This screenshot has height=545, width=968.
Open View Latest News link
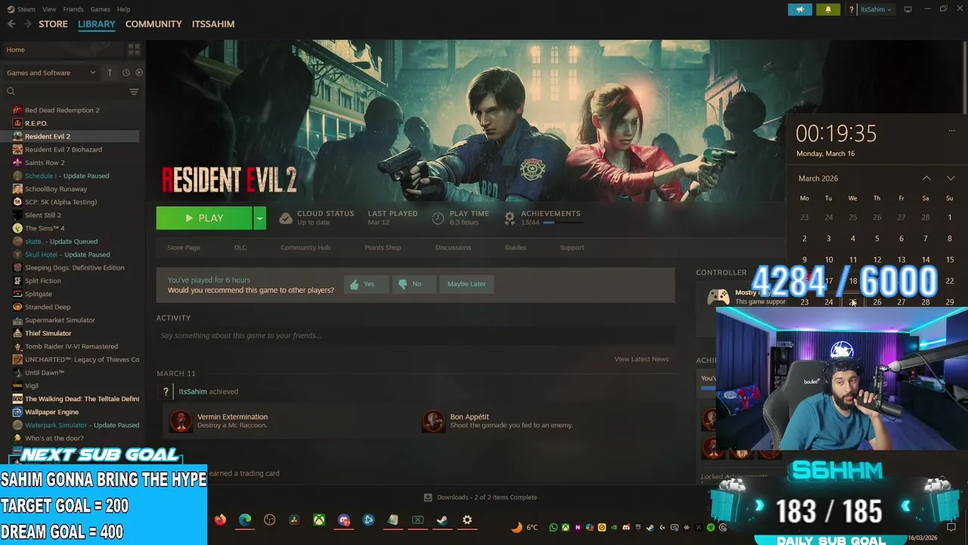click(x=641, y=359)
